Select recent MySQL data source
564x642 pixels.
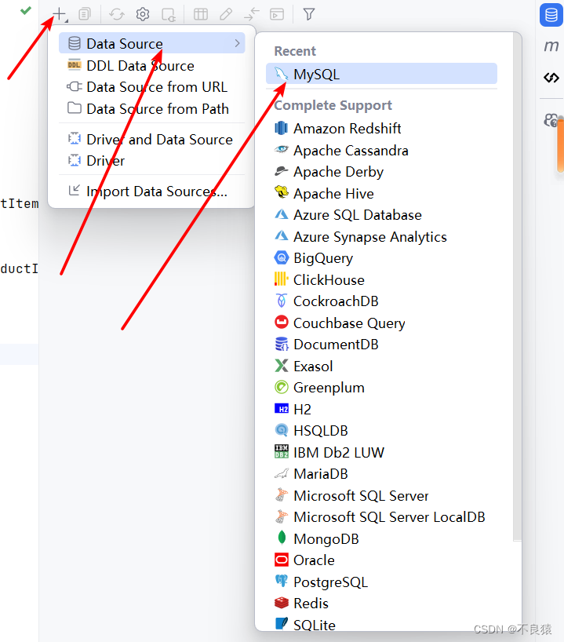tap(381, 74)
